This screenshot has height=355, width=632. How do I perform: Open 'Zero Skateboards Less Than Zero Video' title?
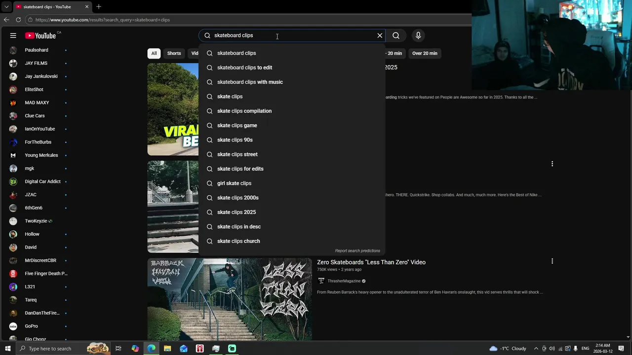(371, 262)
